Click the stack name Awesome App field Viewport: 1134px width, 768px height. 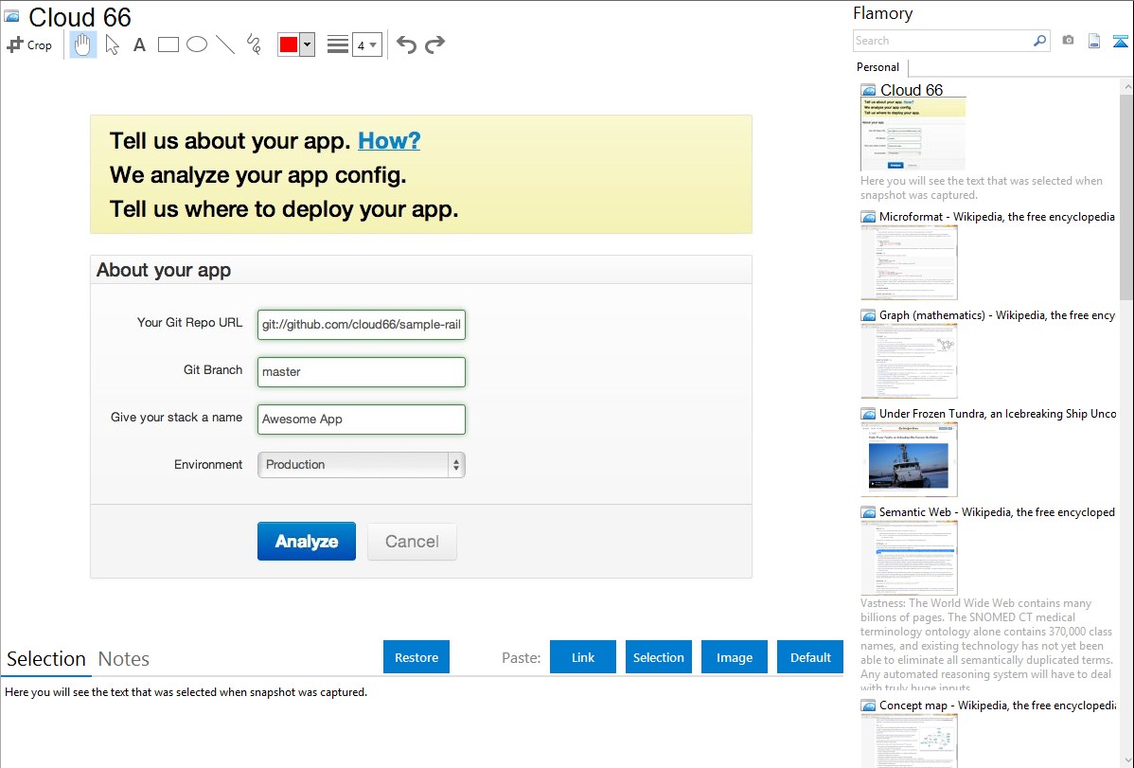[x=362, y=420]
